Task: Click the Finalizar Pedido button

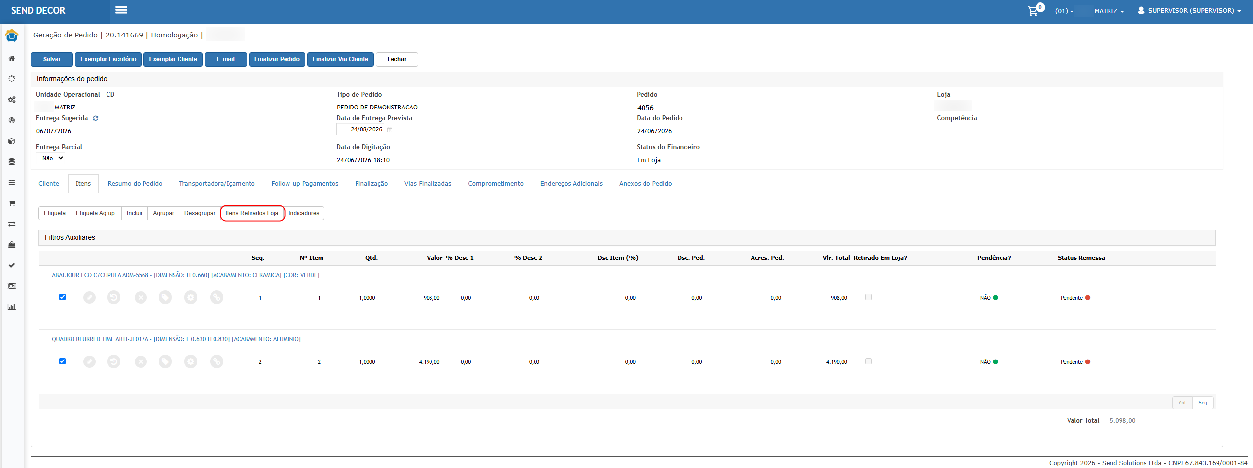Action: click(x=277, y=59)
